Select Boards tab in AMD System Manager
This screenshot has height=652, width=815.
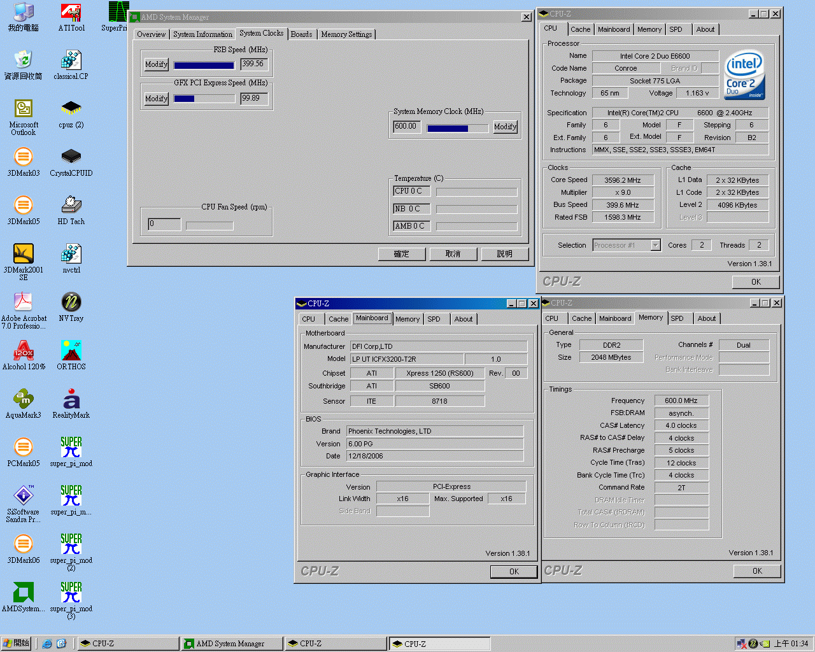[302, 34]
